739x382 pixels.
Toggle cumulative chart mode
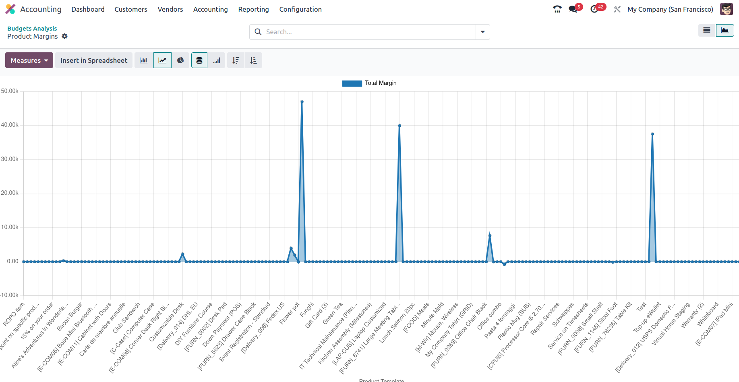(217, 60)
